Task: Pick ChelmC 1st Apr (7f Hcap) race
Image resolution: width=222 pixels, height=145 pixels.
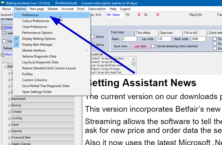Action: pyautogui.click(x=105, y=69)
